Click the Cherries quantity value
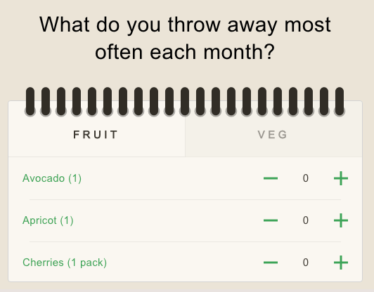The height and width of the screenshot is (292, 374). (x=306, y=263)
